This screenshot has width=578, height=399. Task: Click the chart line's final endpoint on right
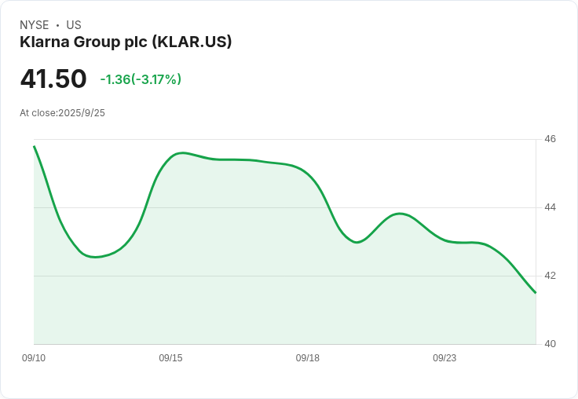click(x=536, y=293)
